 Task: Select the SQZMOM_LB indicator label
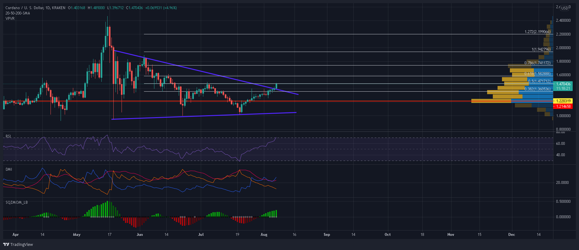17,202
